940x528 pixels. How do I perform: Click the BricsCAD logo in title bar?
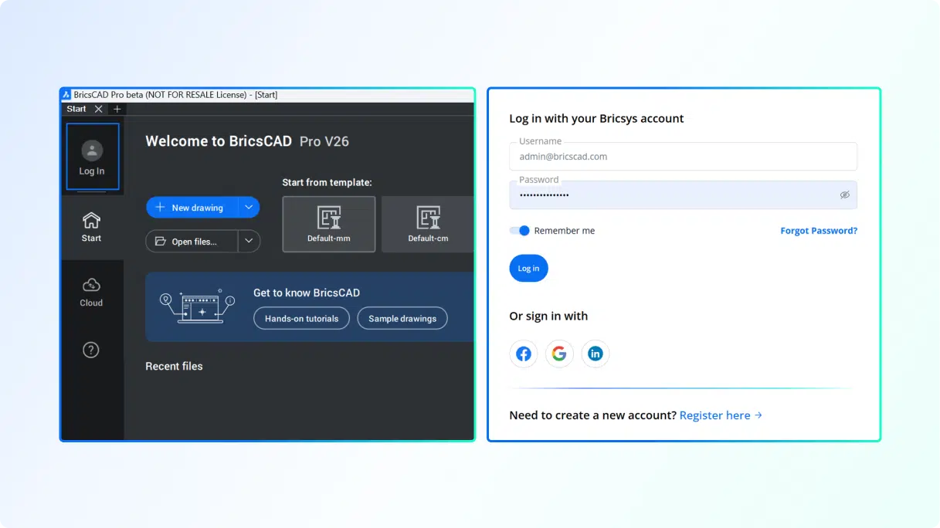(67, 94)
